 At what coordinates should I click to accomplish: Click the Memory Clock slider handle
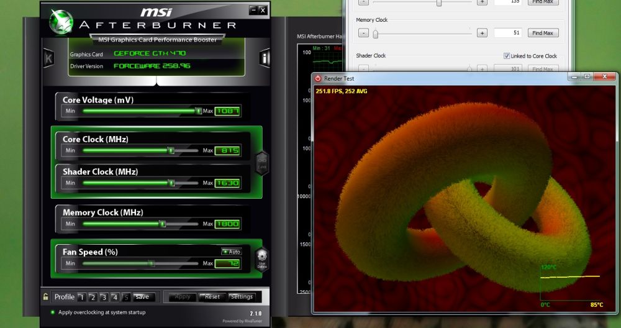pos(162,224)
